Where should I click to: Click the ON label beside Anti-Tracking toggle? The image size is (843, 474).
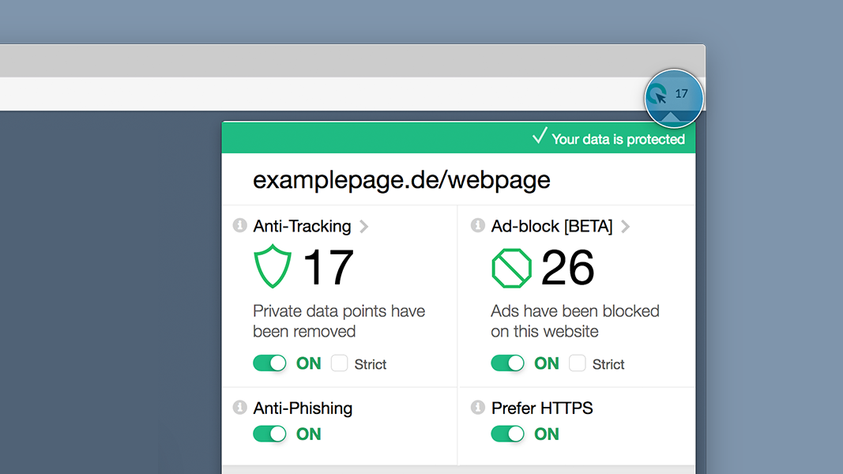click(309, 363)
